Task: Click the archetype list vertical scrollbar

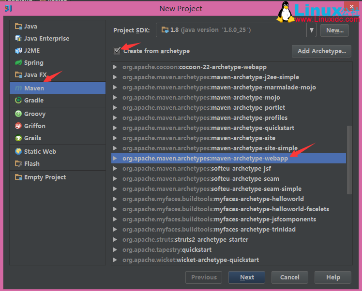Action: [x=349, y=160]
